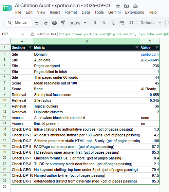
Task: Select the 'FAQPage schema present' cell
Action: tap(87, 147)
